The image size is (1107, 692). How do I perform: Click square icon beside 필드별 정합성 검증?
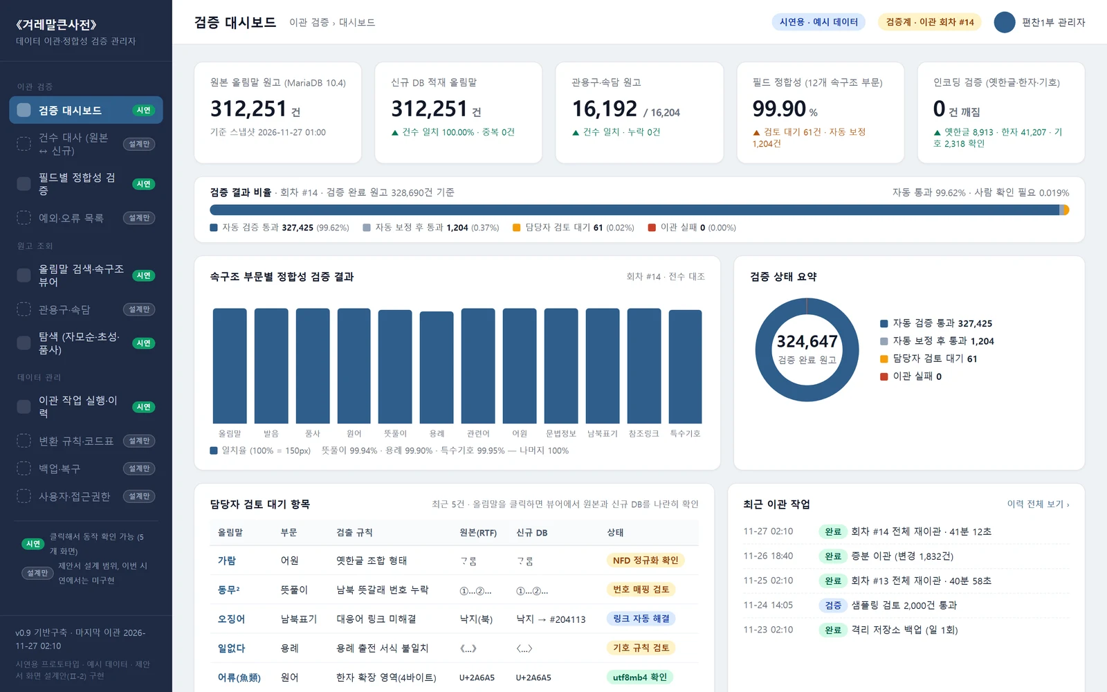point(24,184)
